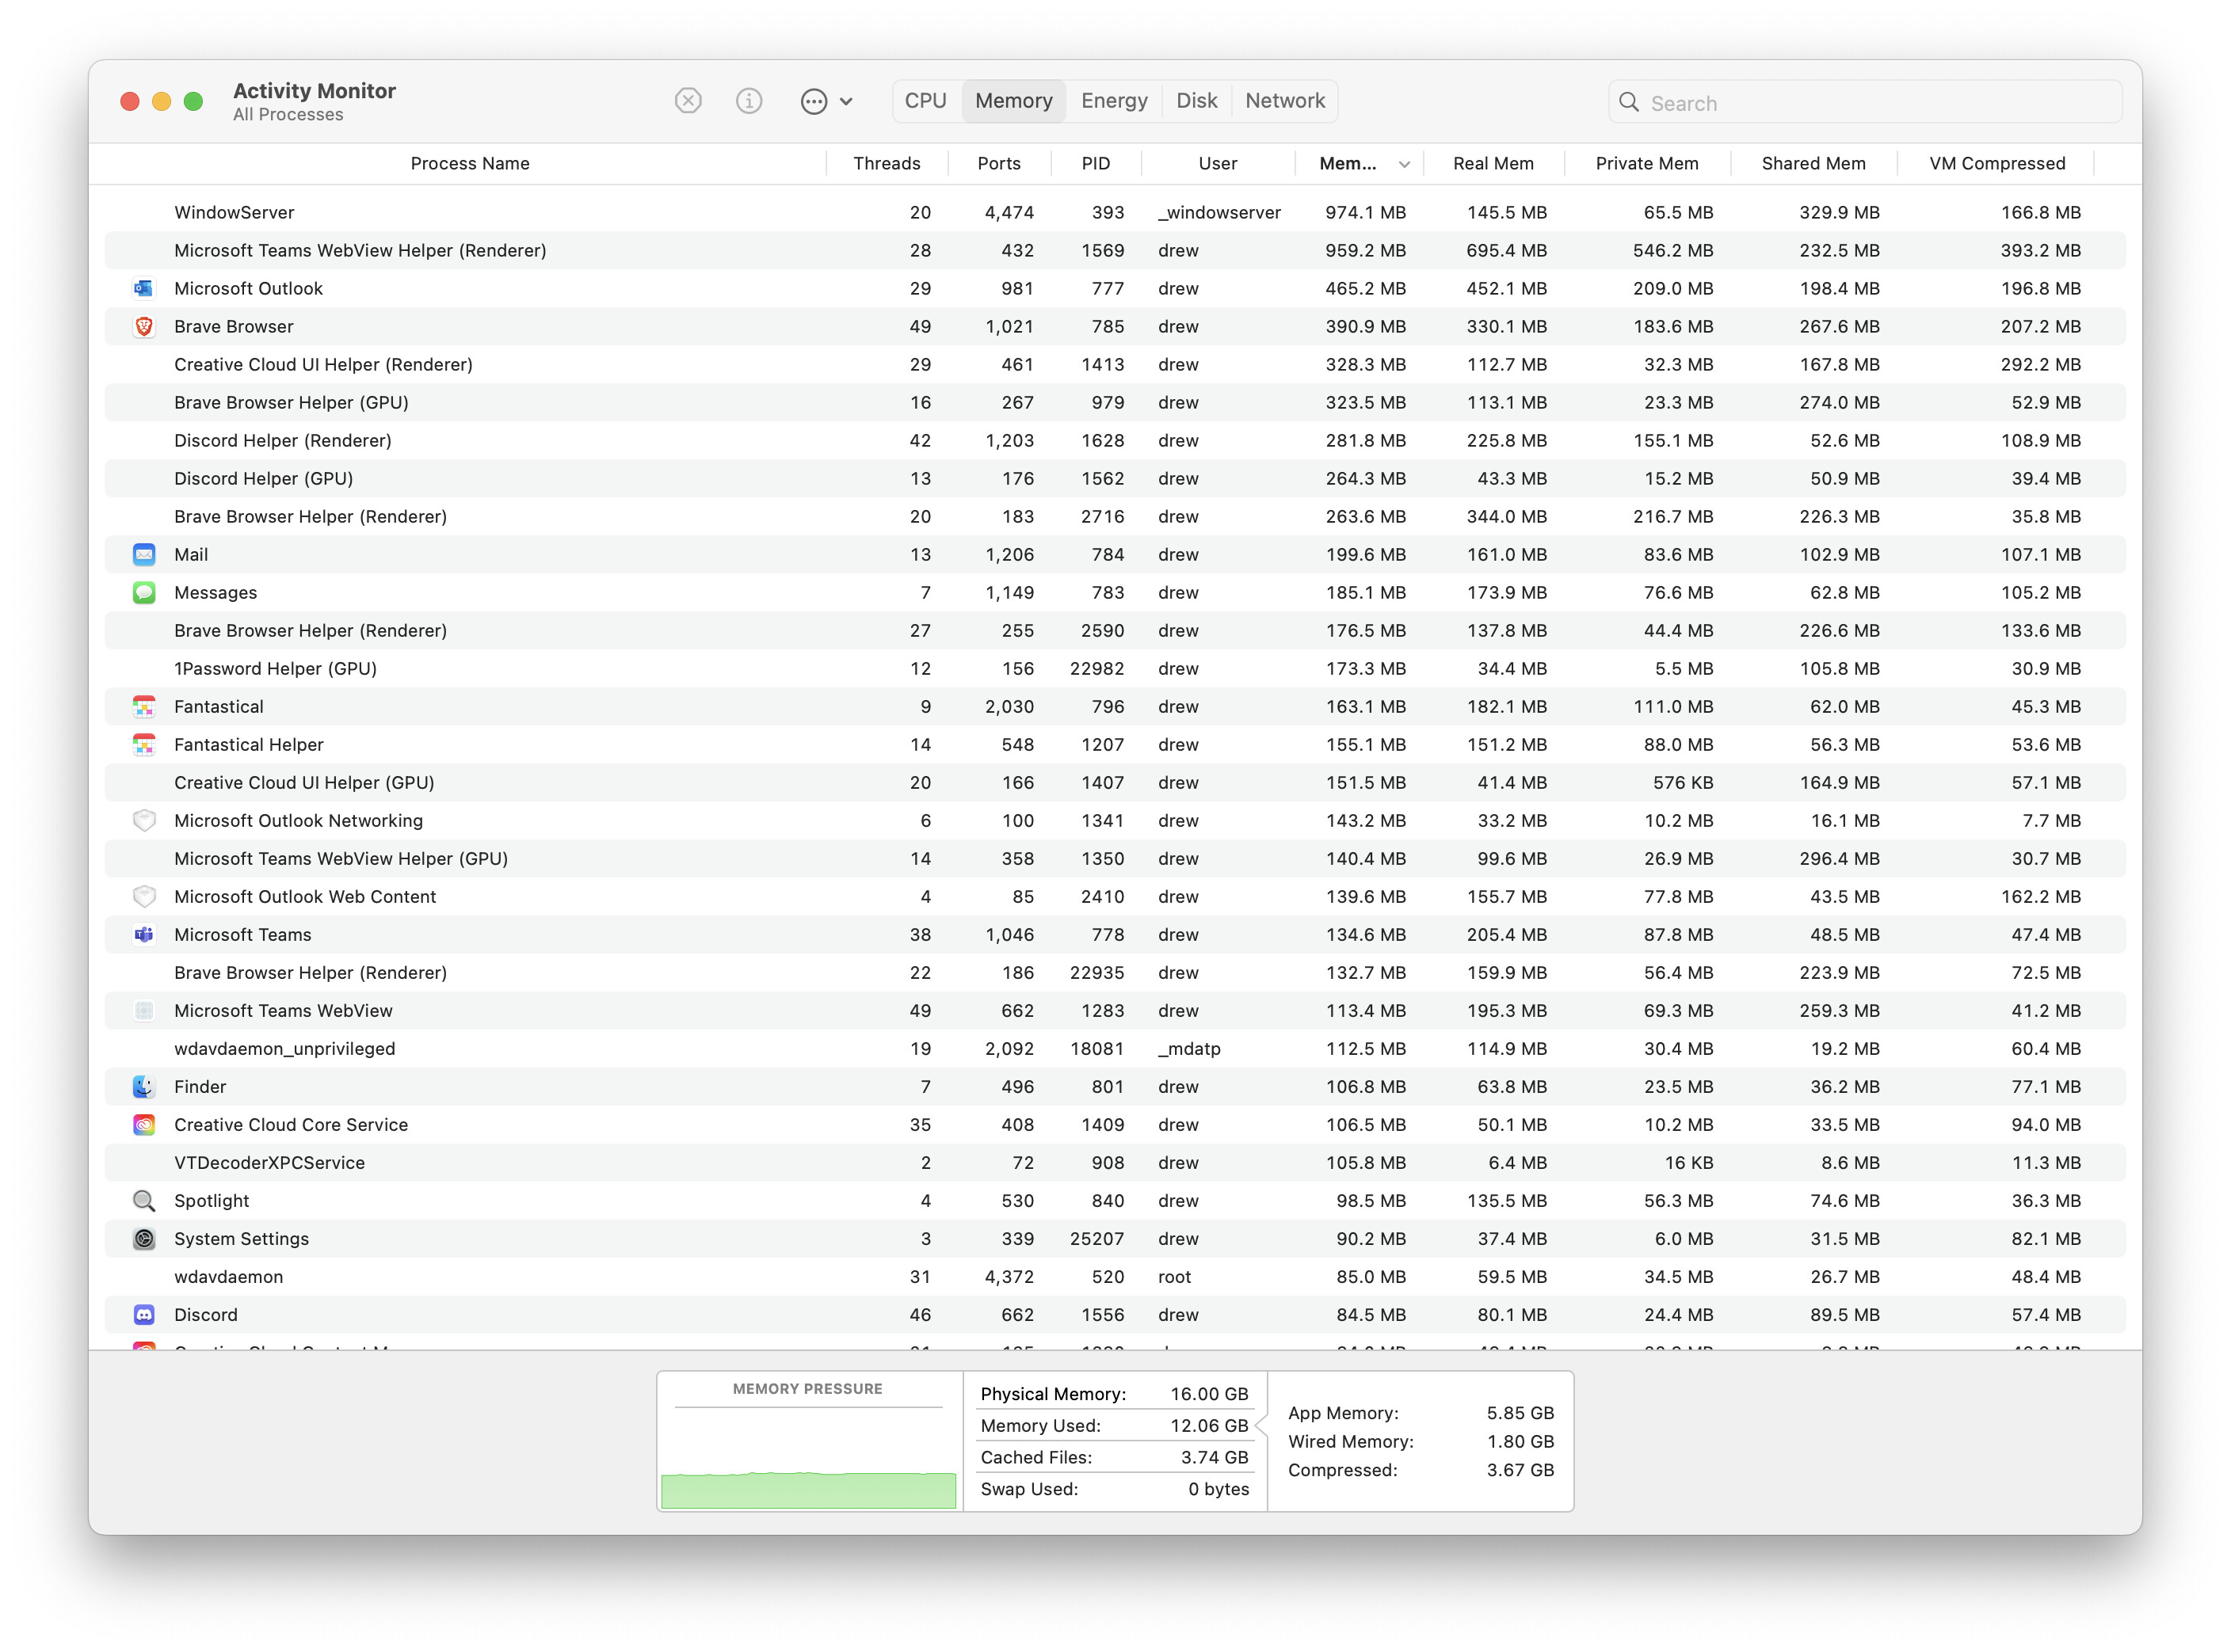Viewport: 2231px width, 1652px height.
Task: Select Discord Helper (Renderer) row
Action: click(x=1115, y=440)
